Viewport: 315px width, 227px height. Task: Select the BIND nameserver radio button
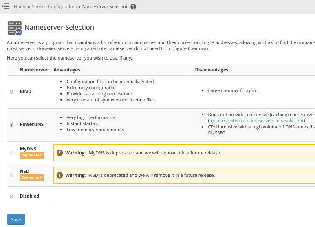point(11,92)
